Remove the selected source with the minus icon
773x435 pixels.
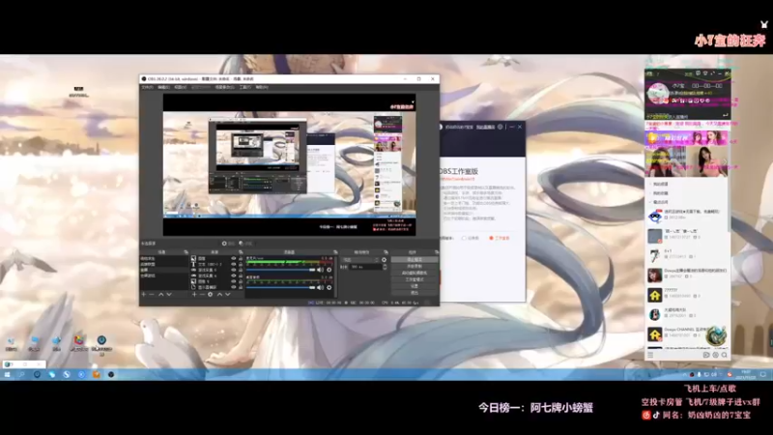(x=202, y=295)
